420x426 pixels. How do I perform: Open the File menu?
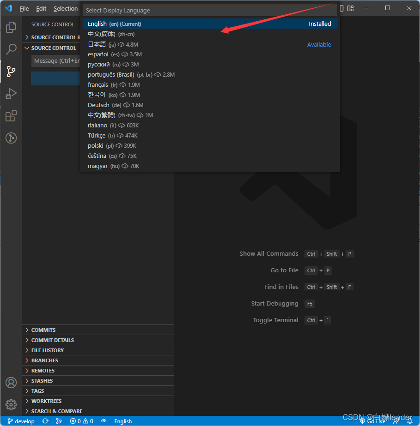pyautogui.click(x=24, y=8)
